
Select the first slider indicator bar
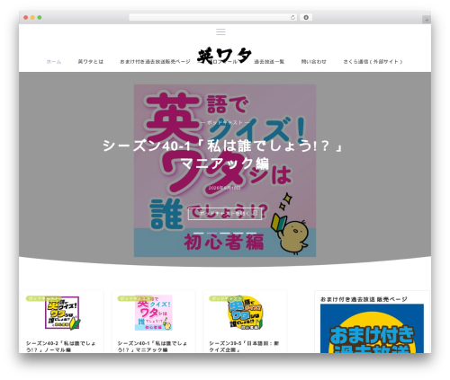(199, 233)
